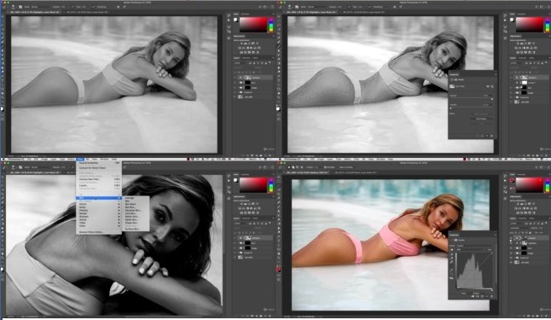Click Browse Filters Online in Filter menu
The height and width of the screenshot is (320, 551).
90,232
